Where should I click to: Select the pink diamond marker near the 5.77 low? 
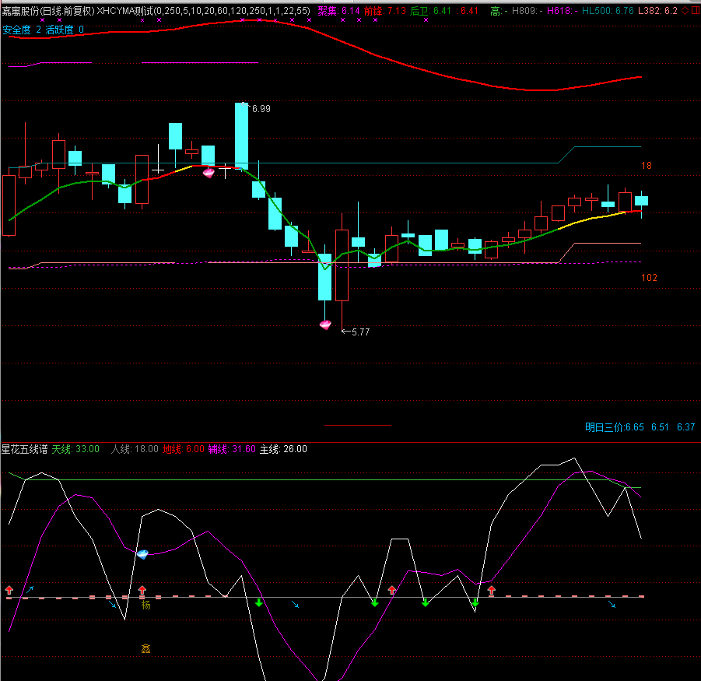click(325, 325)
